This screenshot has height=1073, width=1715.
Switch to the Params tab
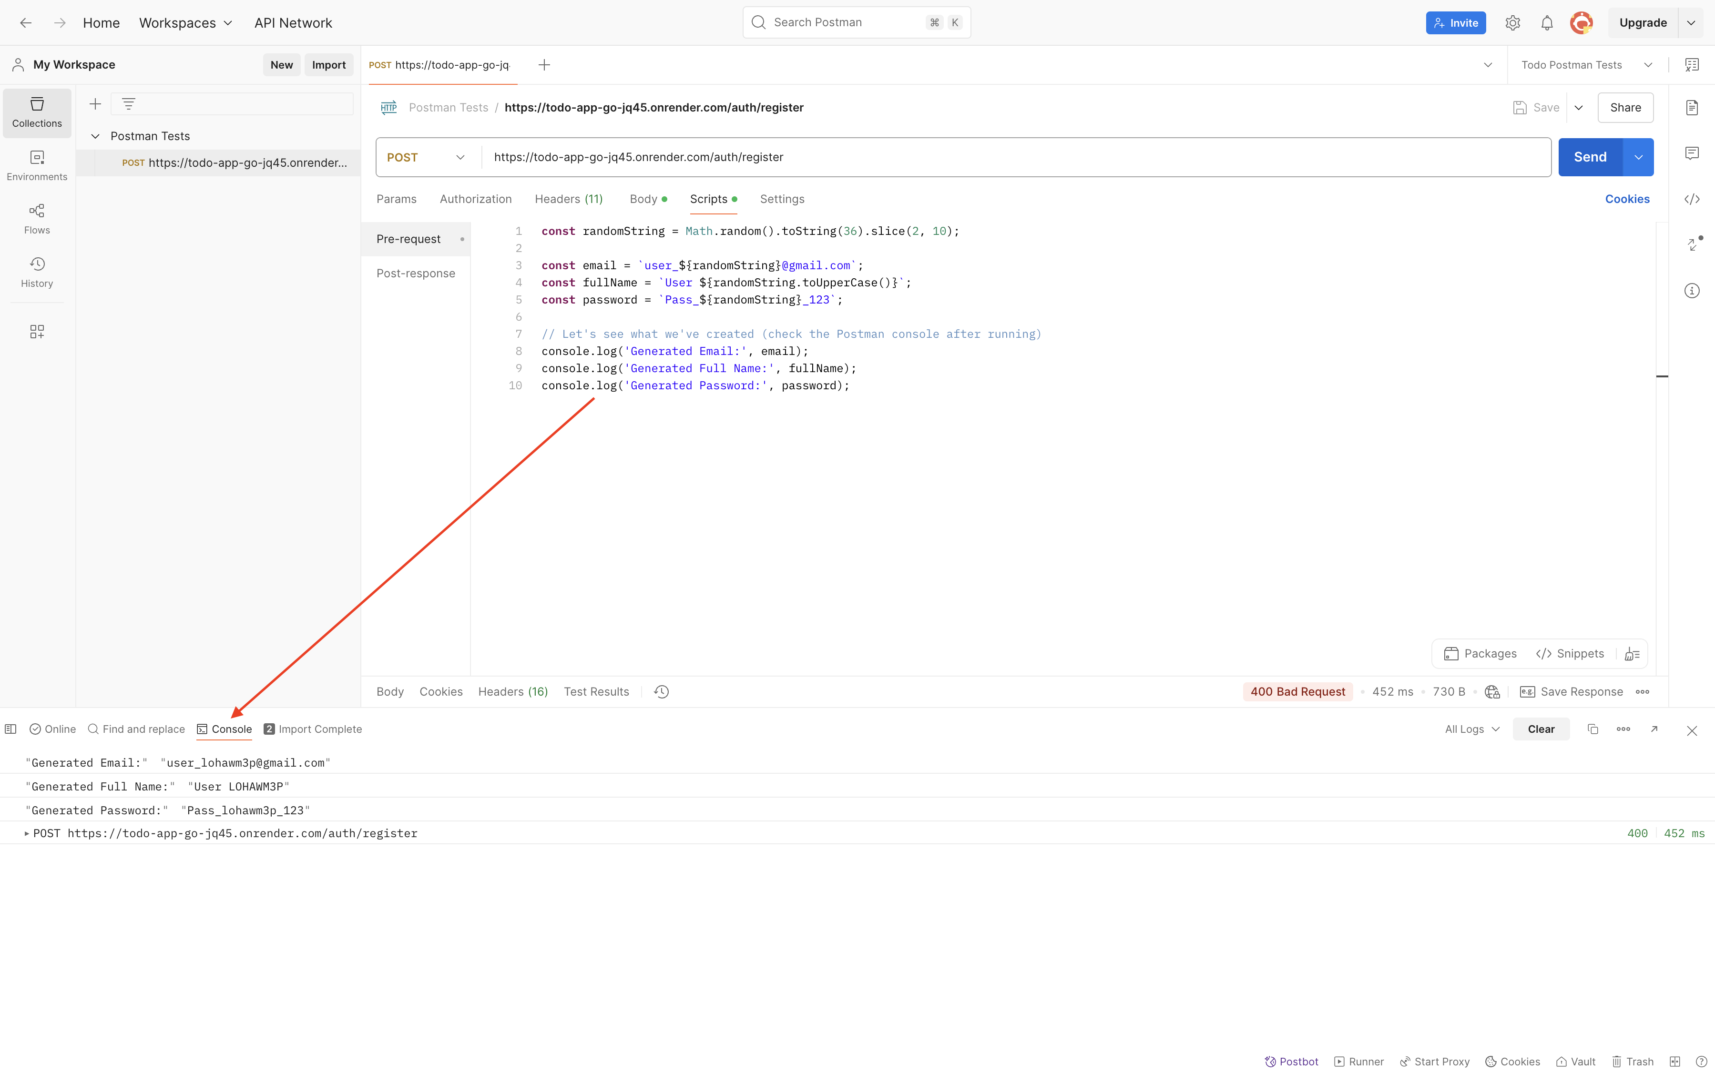coord(396,200)
